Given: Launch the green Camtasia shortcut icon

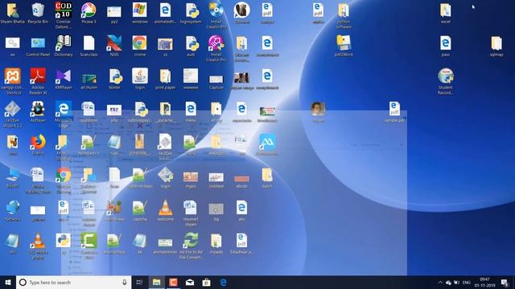Looking at the screenshot, I should [x=89, y=246].
